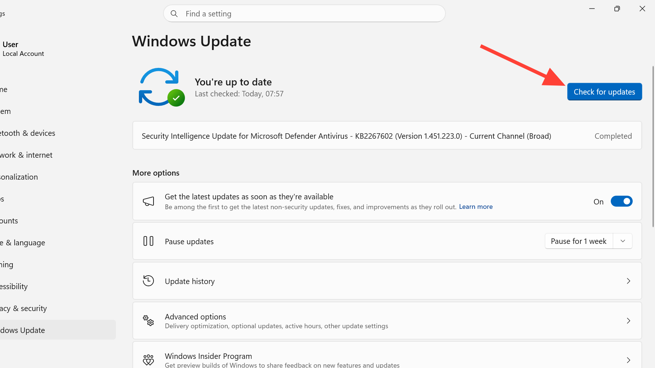Toggle Get the latest updates switch off
The height and width of the screenshot is (368, 655).
(621, 201)
